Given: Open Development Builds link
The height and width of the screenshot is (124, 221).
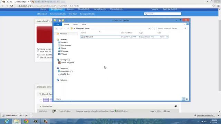Looking at the screenshot, I should (87, 14).
